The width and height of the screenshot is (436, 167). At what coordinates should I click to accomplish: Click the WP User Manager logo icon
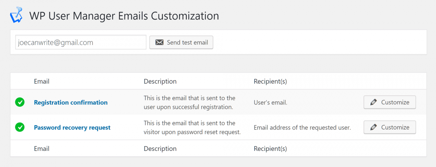[16, 15]
